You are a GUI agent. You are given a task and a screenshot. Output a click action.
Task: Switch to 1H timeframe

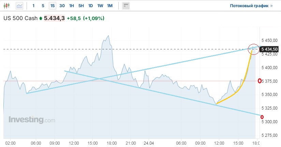(x=71, y=6)
